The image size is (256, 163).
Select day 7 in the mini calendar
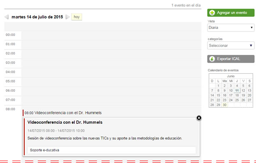[212, 91]
